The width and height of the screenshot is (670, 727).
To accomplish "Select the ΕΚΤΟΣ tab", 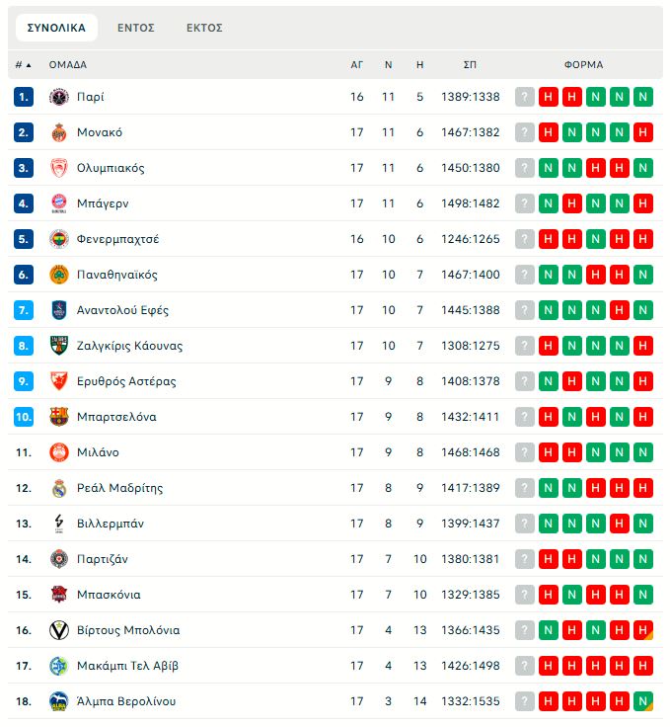I will [x=204, y=28].
